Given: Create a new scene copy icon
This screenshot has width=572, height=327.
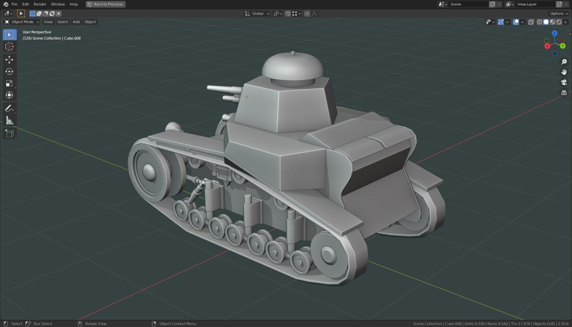Looking at the screenshot, I should (x=492, y=4).
